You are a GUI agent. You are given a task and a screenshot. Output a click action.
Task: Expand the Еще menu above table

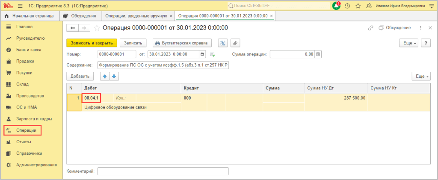coord(420,76)
